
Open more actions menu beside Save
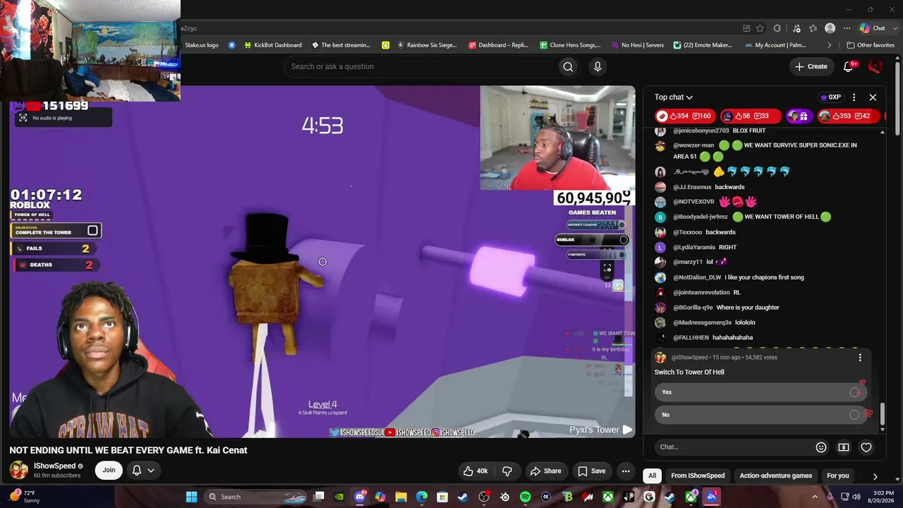click(x=626, y=471)
